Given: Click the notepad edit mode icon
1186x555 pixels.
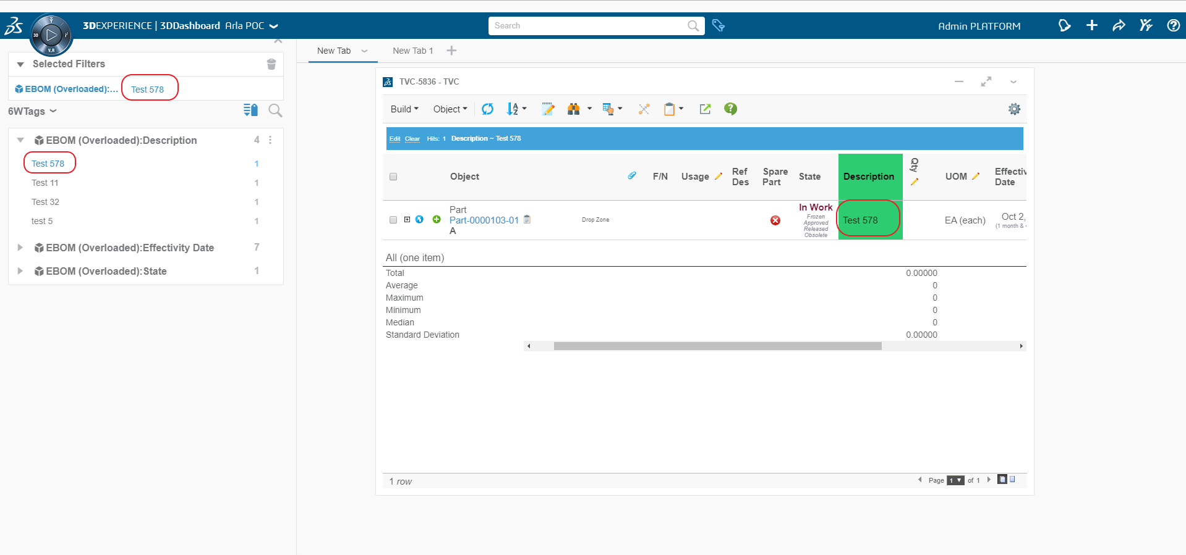Looking at the screenshot, I should coord(547,109).
